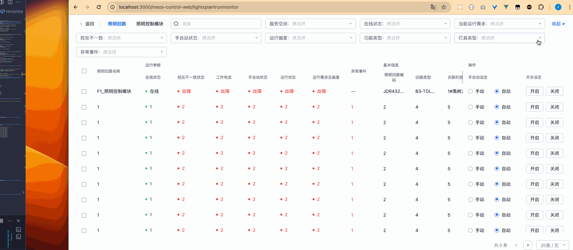
Task: Tick the select-all checkbox in header
Action: coord(84,71)
